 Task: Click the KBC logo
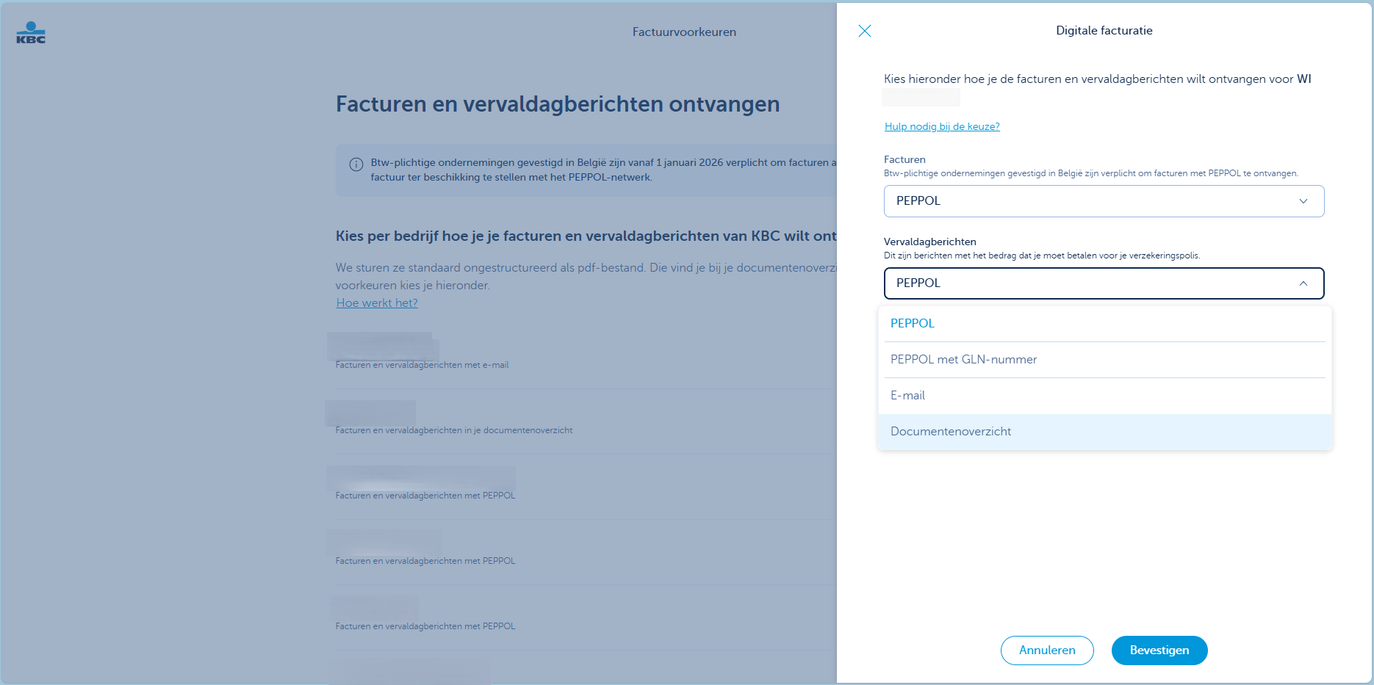(x=31, y=33)
